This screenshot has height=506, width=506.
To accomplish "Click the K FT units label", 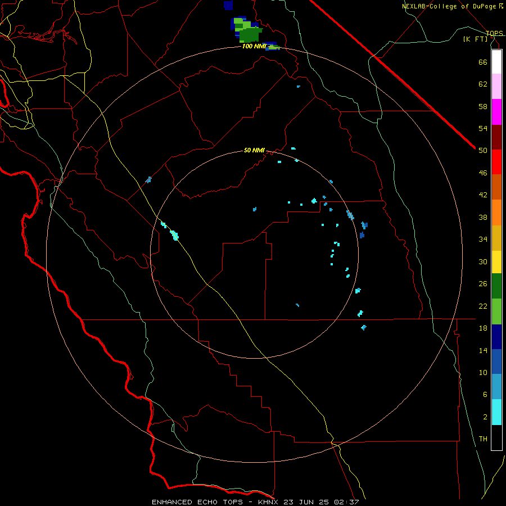I will click(475, 39).
